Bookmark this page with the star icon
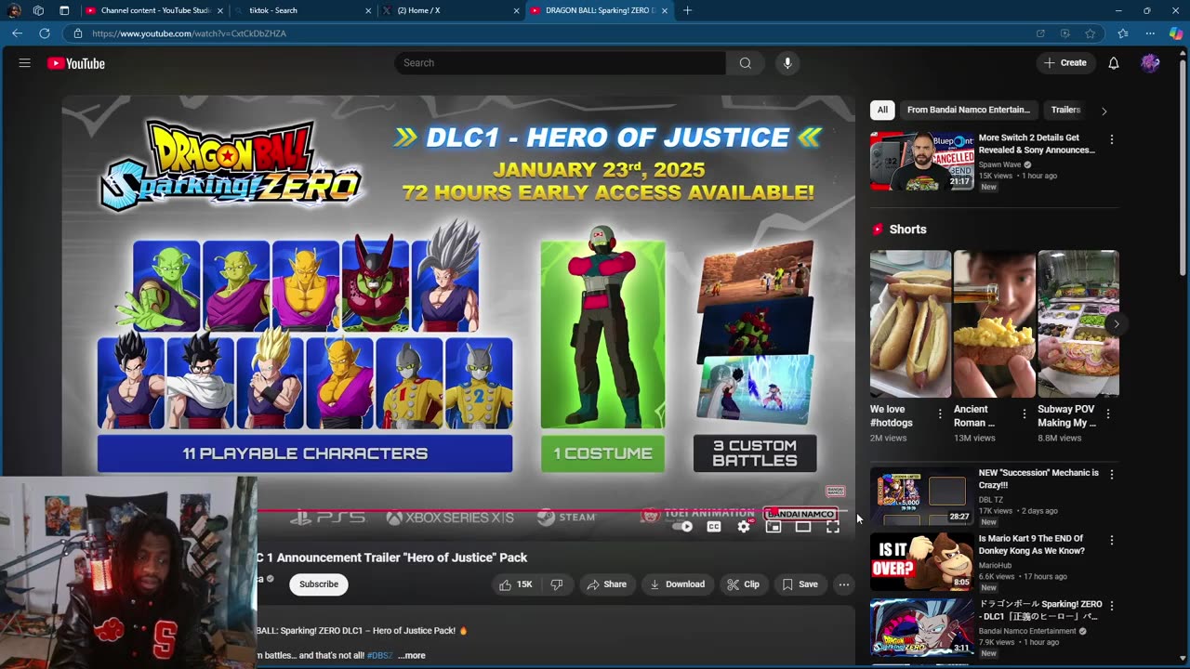The image size is (1190, 669). pyautogui.click(x=1090, y=33)
